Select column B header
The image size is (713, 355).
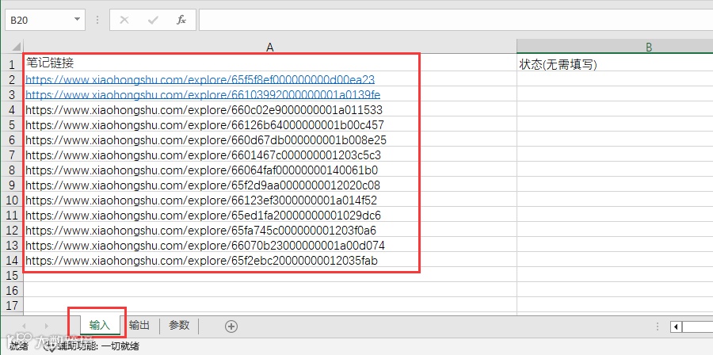point(615,47)
